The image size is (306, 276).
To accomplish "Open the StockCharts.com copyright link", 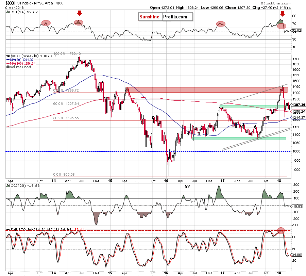I will click(276, 3).
